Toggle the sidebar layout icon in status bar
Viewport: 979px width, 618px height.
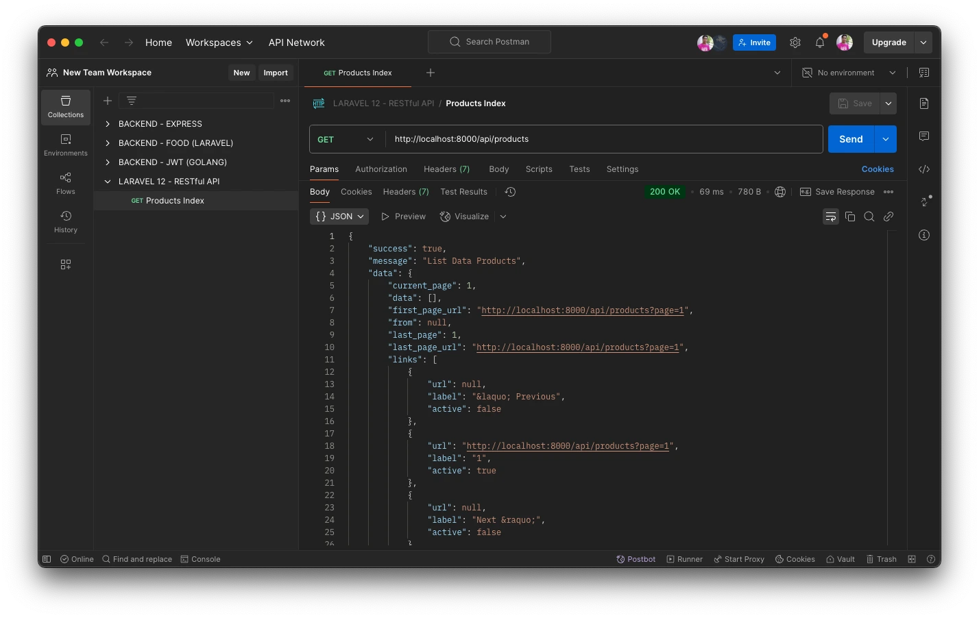click(x=47, y=559)
